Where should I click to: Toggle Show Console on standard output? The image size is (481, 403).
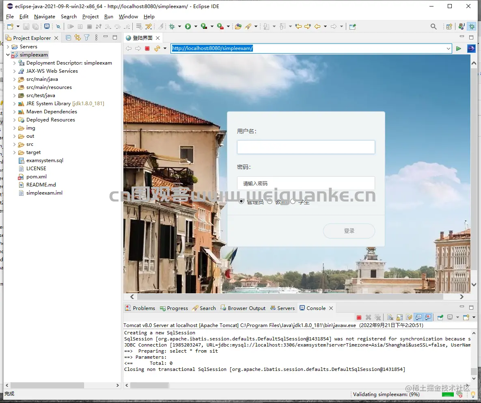click(419, 317)
